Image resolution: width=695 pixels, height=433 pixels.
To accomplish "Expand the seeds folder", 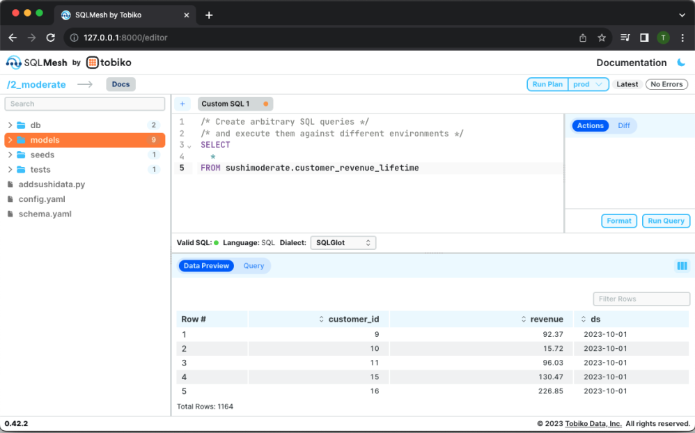I will 10,155.
